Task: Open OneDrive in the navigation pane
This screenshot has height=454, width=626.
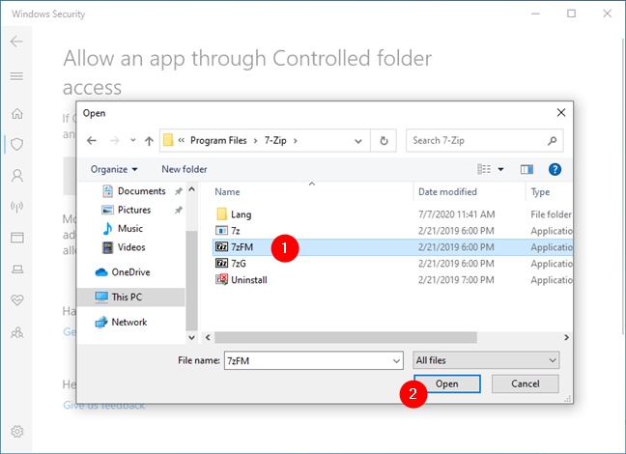Action: click(x=123, y=272)
